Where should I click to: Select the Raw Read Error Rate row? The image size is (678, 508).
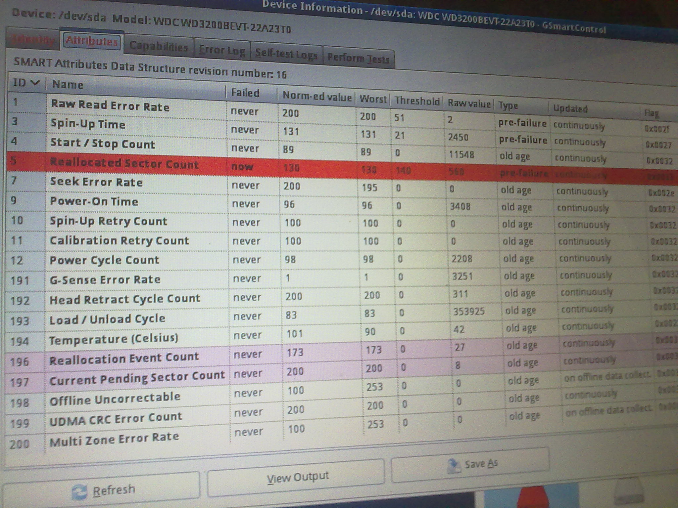(x=110, y=106)
